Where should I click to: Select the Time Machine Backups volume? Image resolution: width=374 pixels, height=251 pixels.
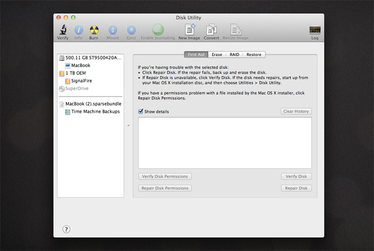90,112
